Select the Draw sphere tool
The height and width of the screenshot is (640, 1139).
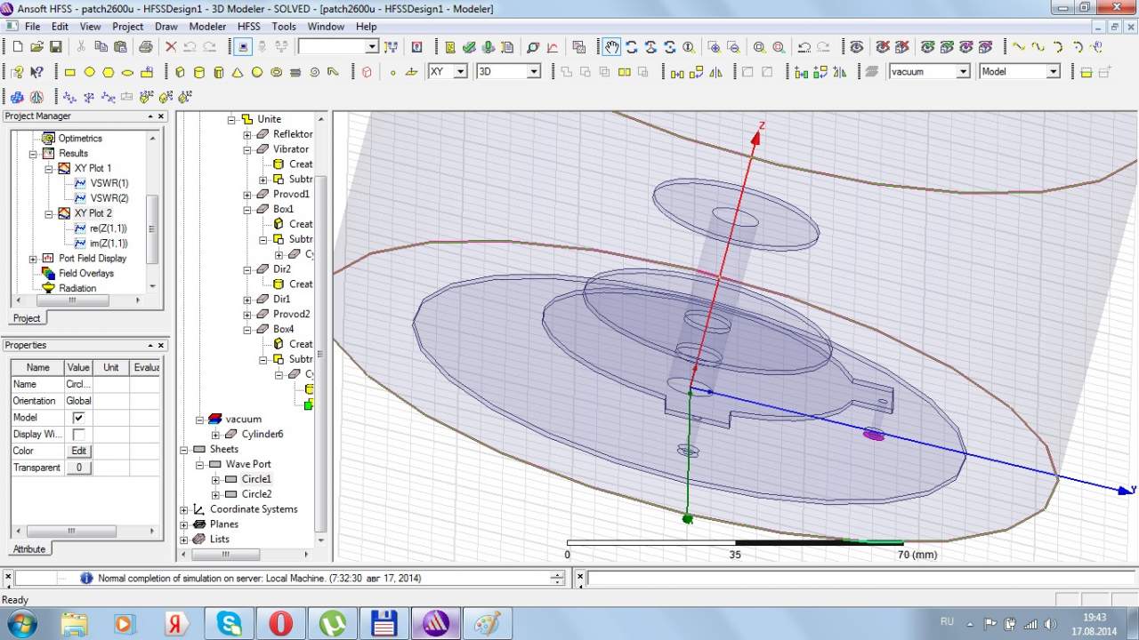[257, 72]
